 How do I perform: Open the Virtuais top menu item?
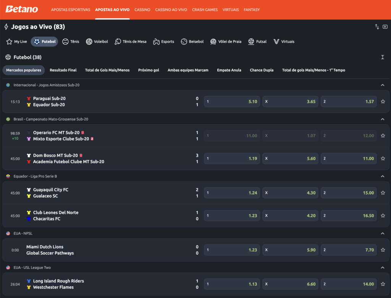click(231, 10)
